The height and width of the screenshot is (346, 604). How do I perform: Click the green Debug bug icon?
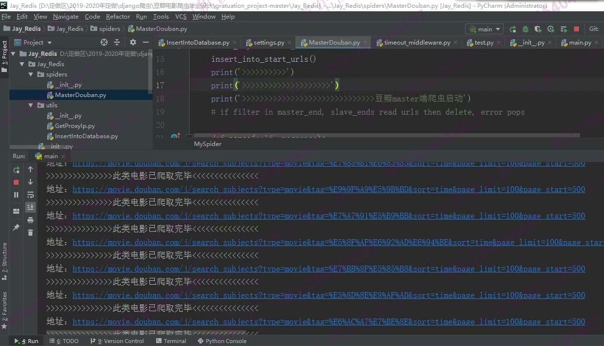pyautogui.click(x=525, y=29)
